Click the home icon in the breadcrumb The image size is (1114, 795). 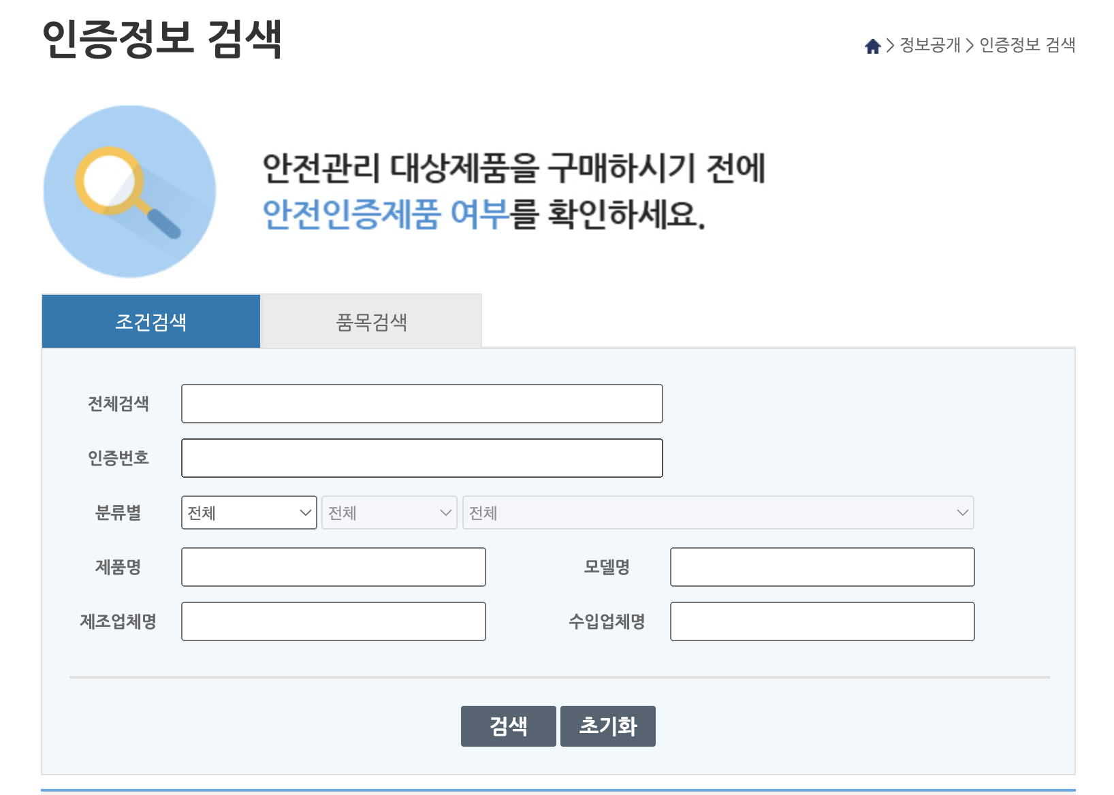[x=872, y=45]
